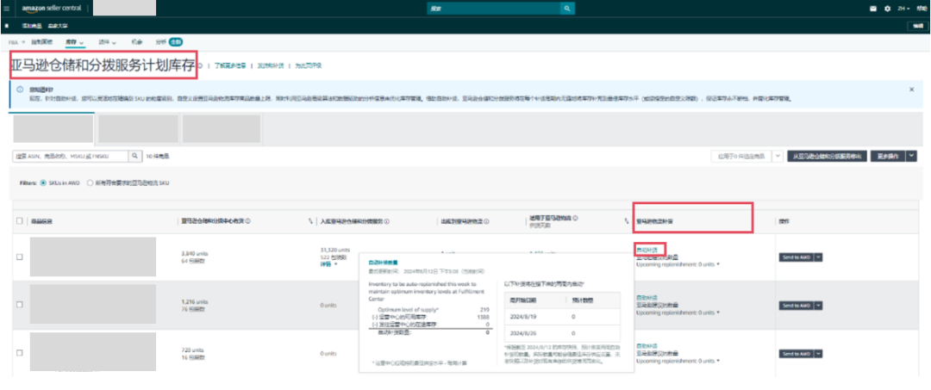
Task: Click the 编辑 button in favorites bar
Action: [918, 26]
